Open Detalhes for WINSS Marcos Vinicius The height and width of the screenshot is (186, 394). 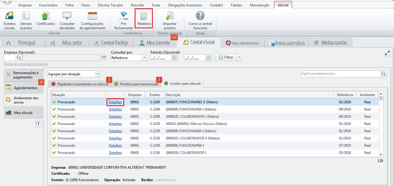click(x=115, y=124)
